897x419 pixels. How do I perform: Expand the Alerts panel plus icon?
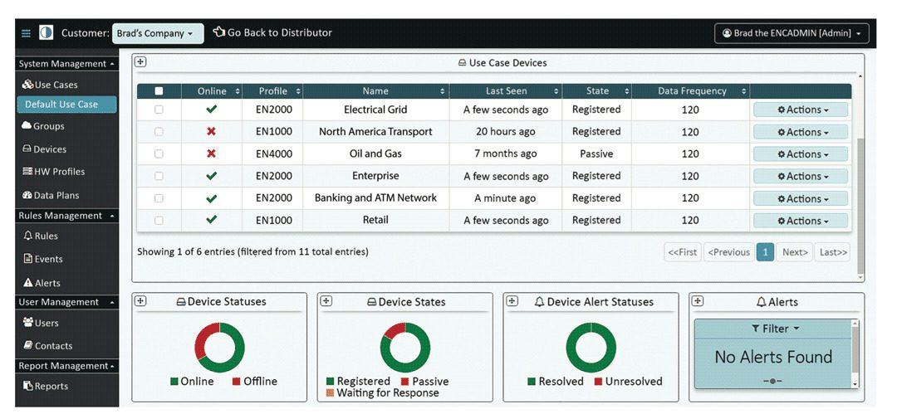point(698,301)
